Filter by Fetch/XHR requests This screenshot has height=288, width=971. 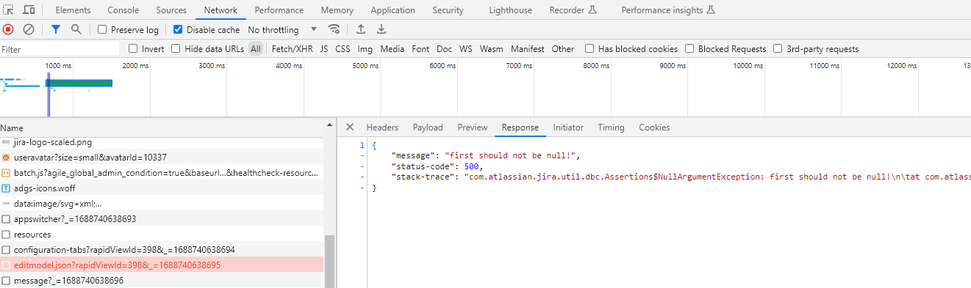(292, 49)
